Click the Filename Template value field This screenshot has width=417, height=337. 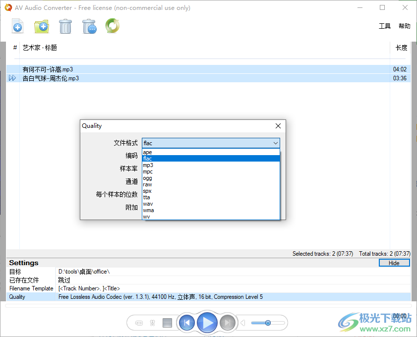click(x=233, y=288)
